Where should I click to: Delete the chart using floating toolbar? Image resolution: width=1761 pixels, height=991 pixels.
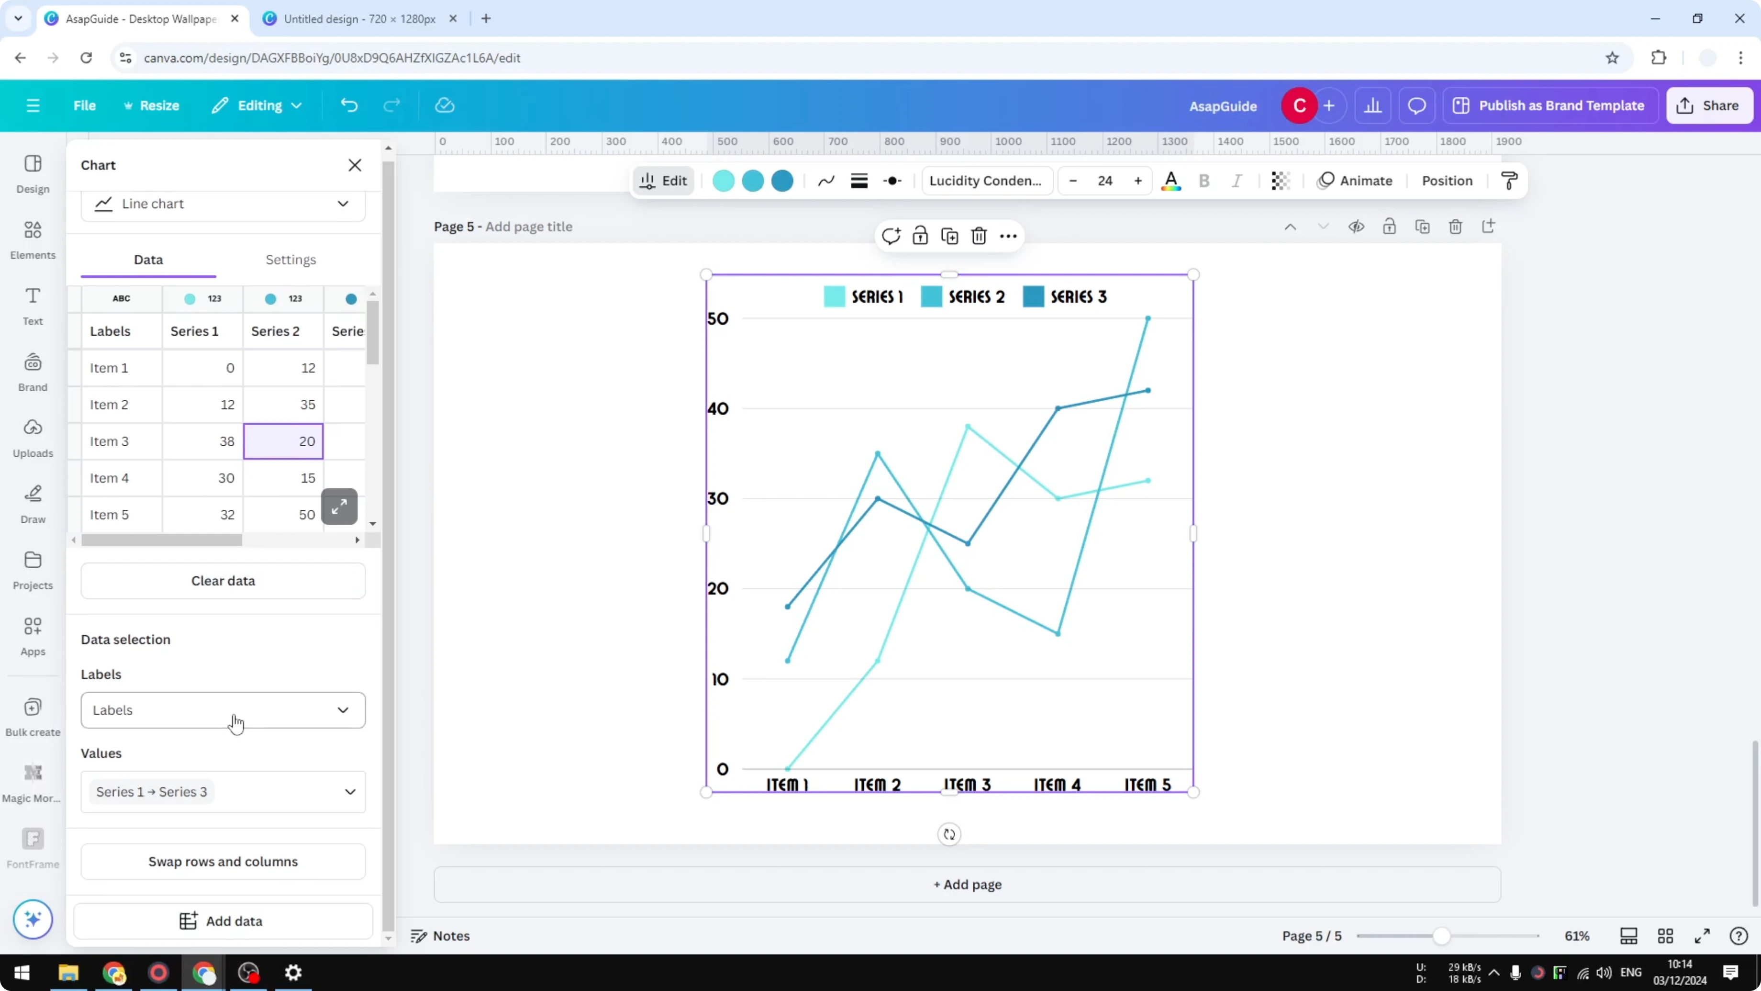(979, 235)
